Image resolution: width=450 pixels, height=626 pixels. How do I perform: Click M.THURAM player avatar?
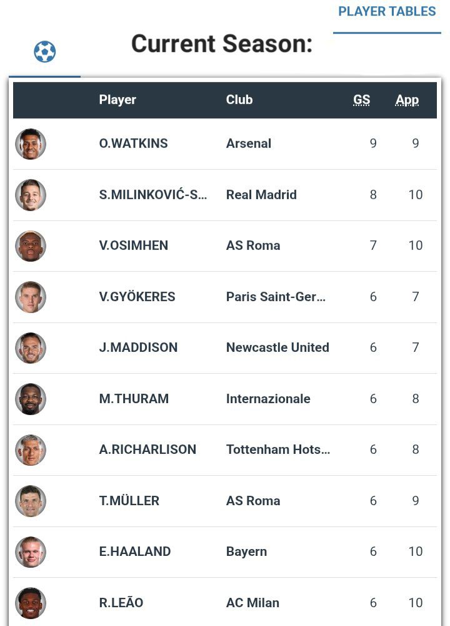click(x=31, y=399)
